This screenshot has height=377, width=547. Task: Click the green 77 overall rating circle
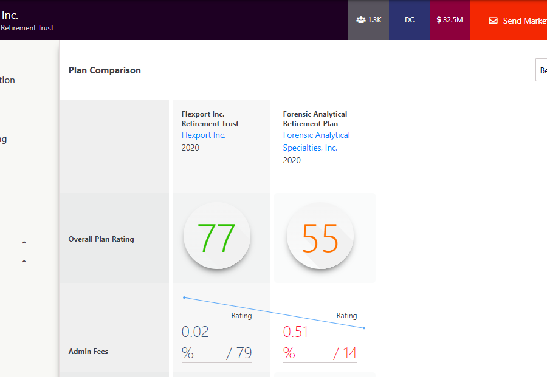[216, 237]
